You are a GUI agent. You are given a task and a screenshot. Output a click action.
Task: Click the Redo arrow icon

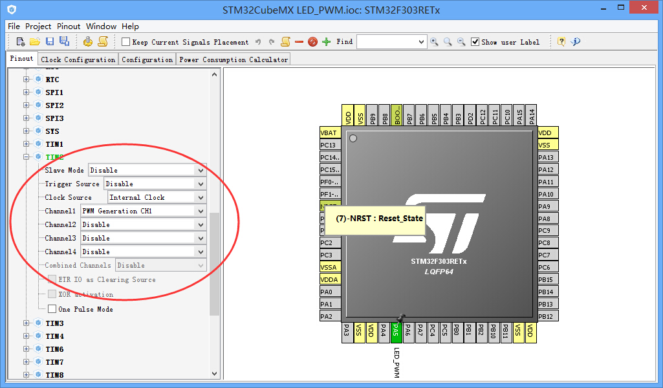tap(272, 42)
